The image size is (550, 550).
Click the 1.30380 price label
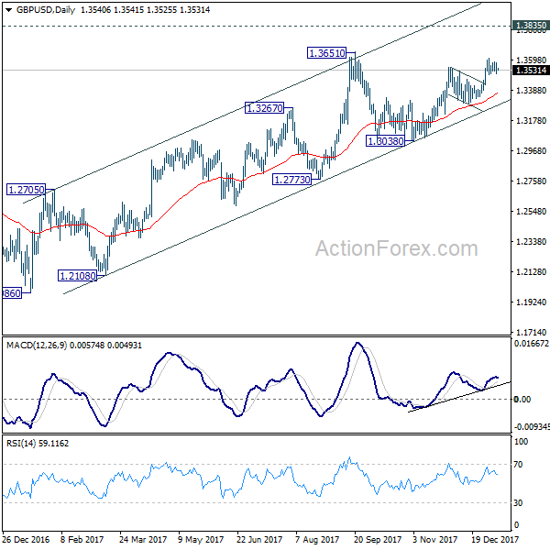[x=386, y=141]
